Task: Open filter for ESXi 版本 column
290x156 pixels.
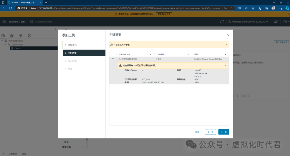Action: [188, 54]
